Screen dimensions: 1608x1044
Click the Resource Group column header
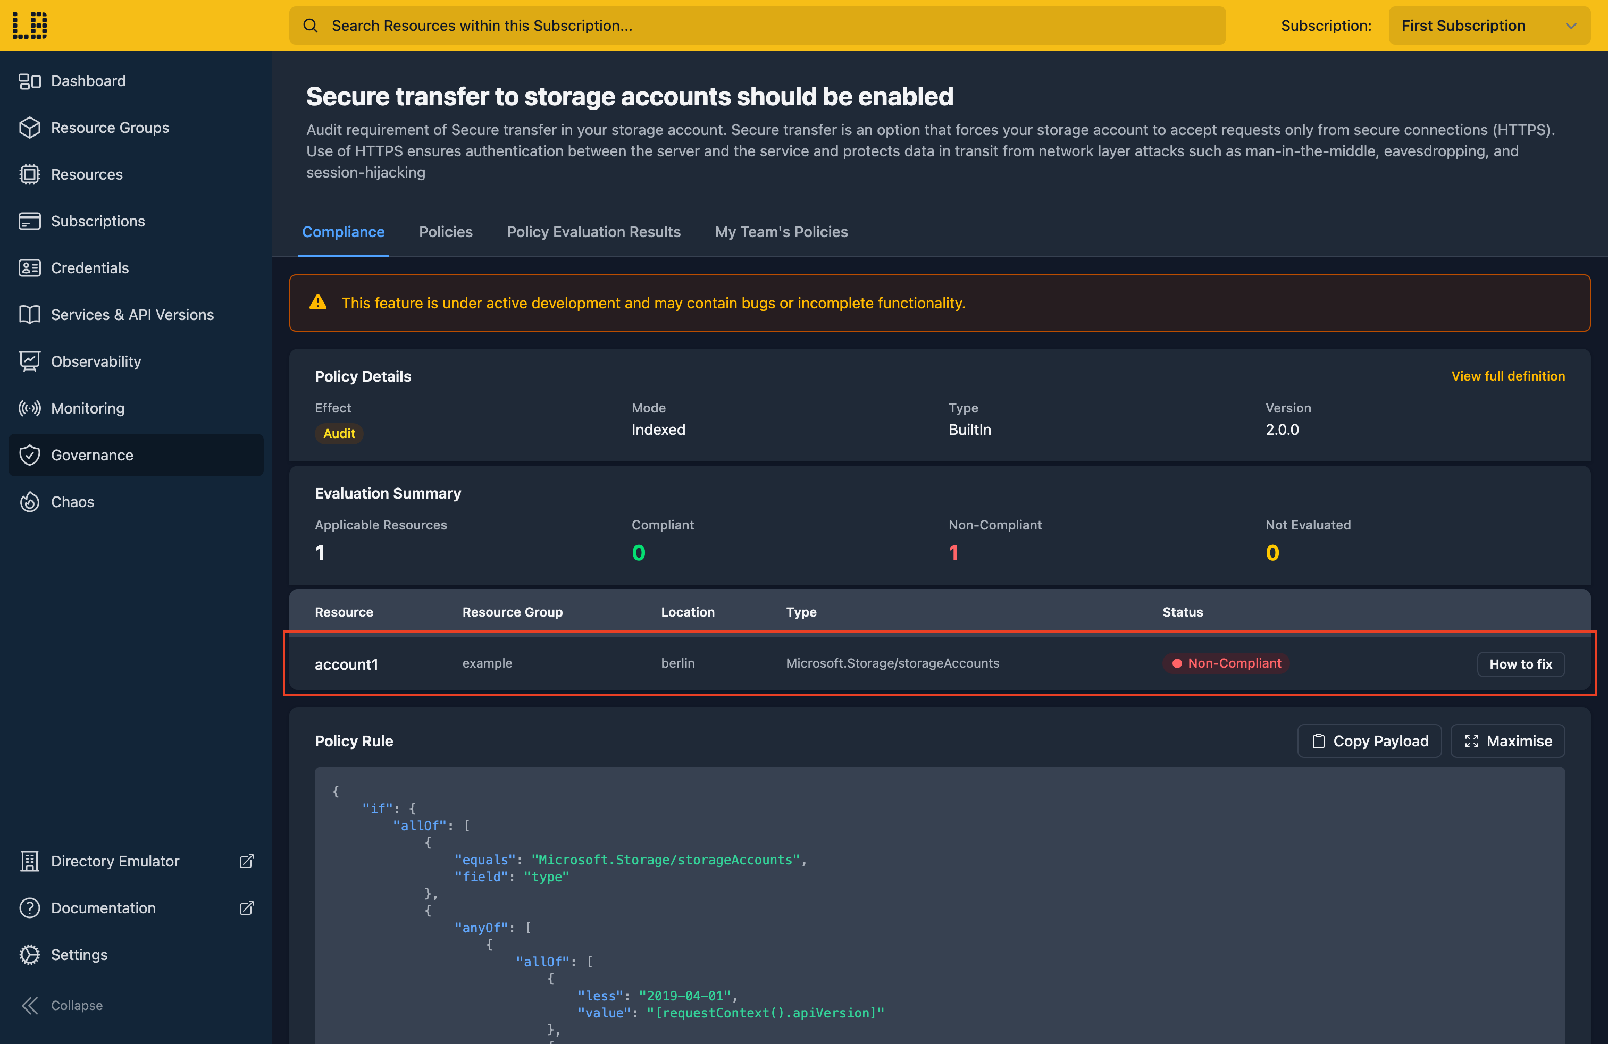tap(513, 612)
